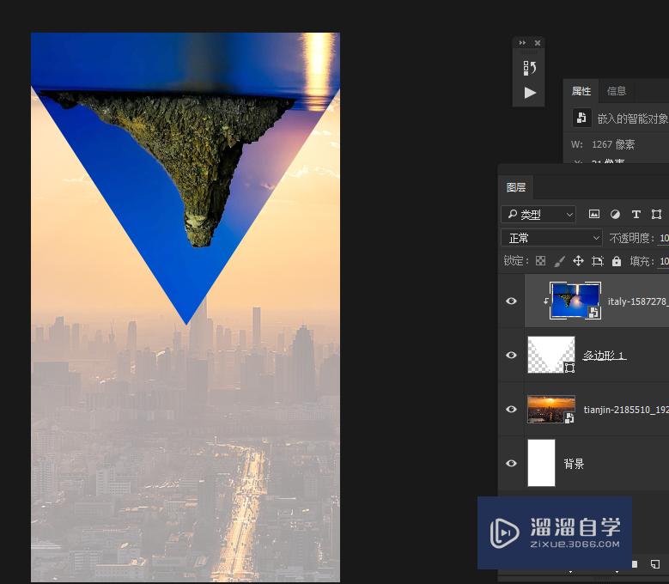
Task: Lock image pixels brush icon
Action: click(559, 260)
